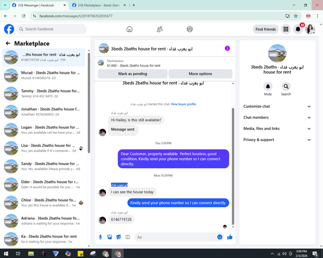
Task: Open Ka conversation
Action: tap(43, 239)
